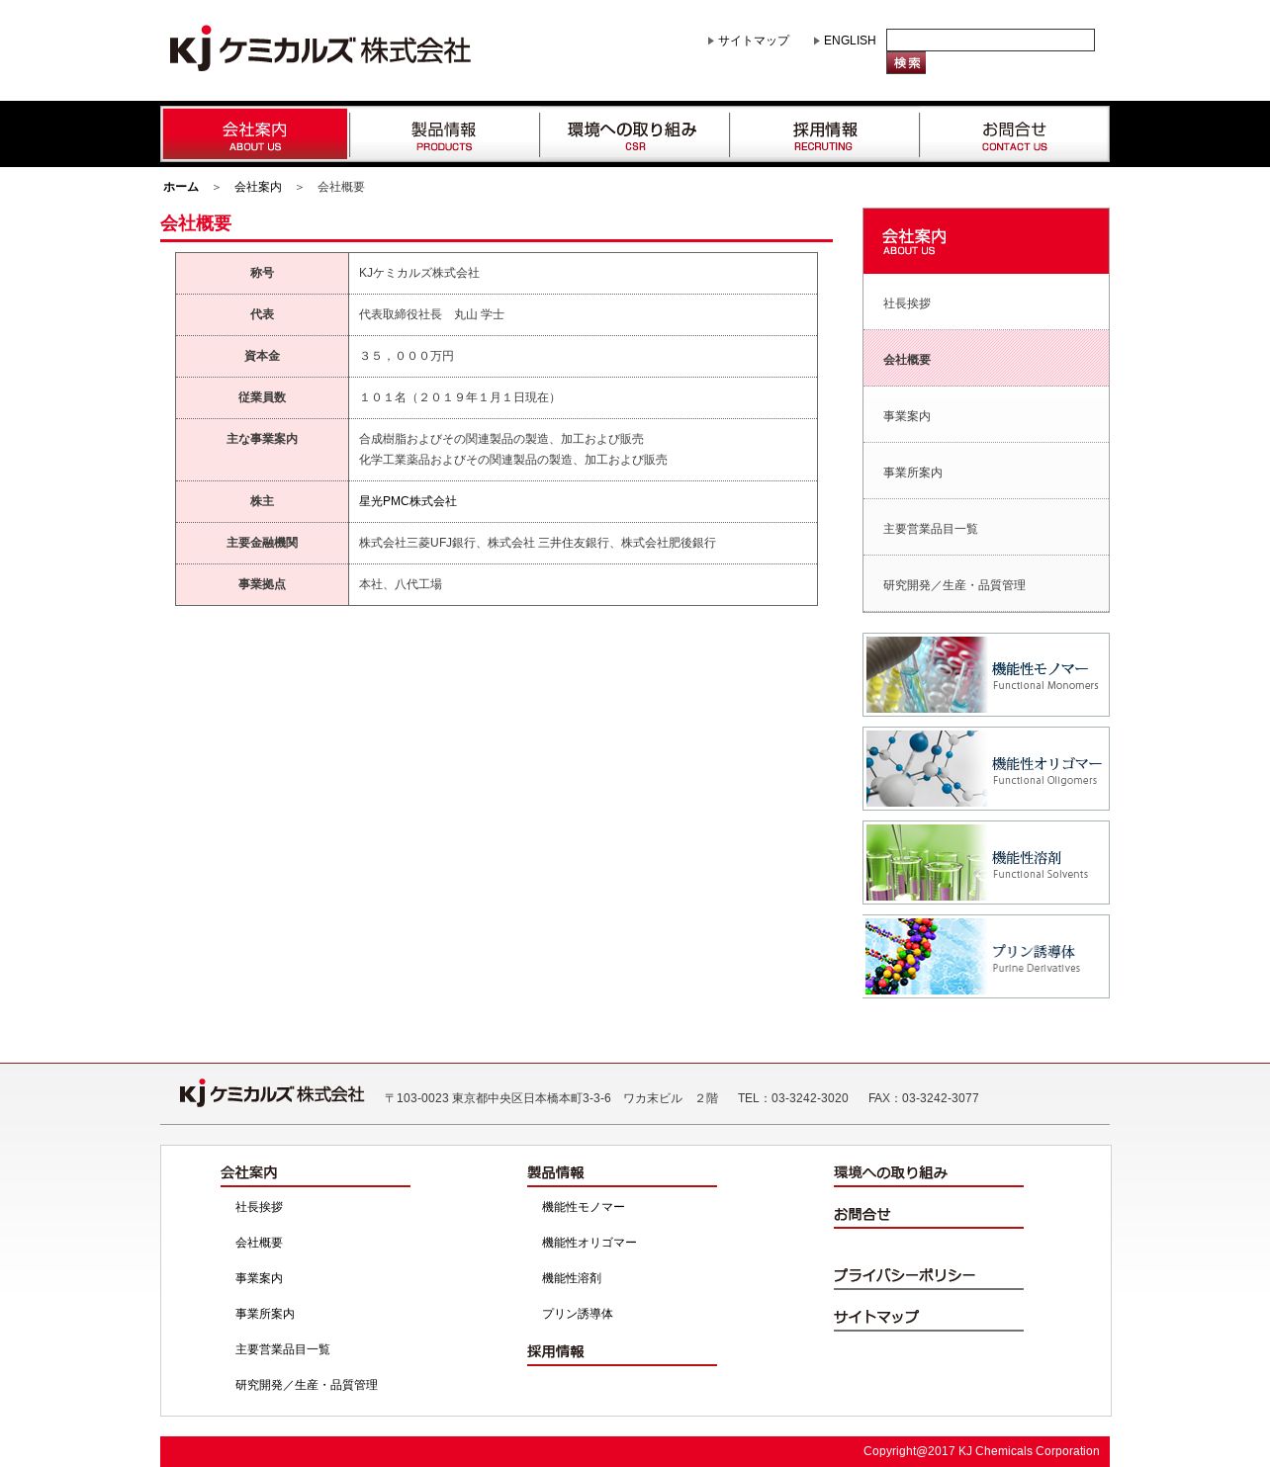Screen dimensions: 1270x1467
Task: Open footer 研究開発／生産・品質管理 link
Action: click(307, 1385)
